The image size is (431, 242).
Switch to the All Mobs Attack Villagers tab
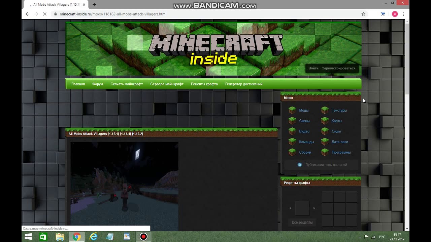pyautogui.click(x=56, y=5)
